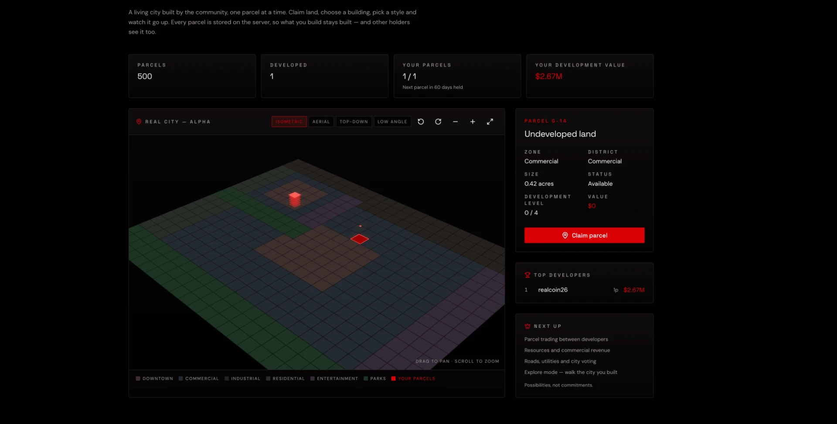
Task: Click the Parcels count 500
Action: pyautogui.click(x=145, y=77)
